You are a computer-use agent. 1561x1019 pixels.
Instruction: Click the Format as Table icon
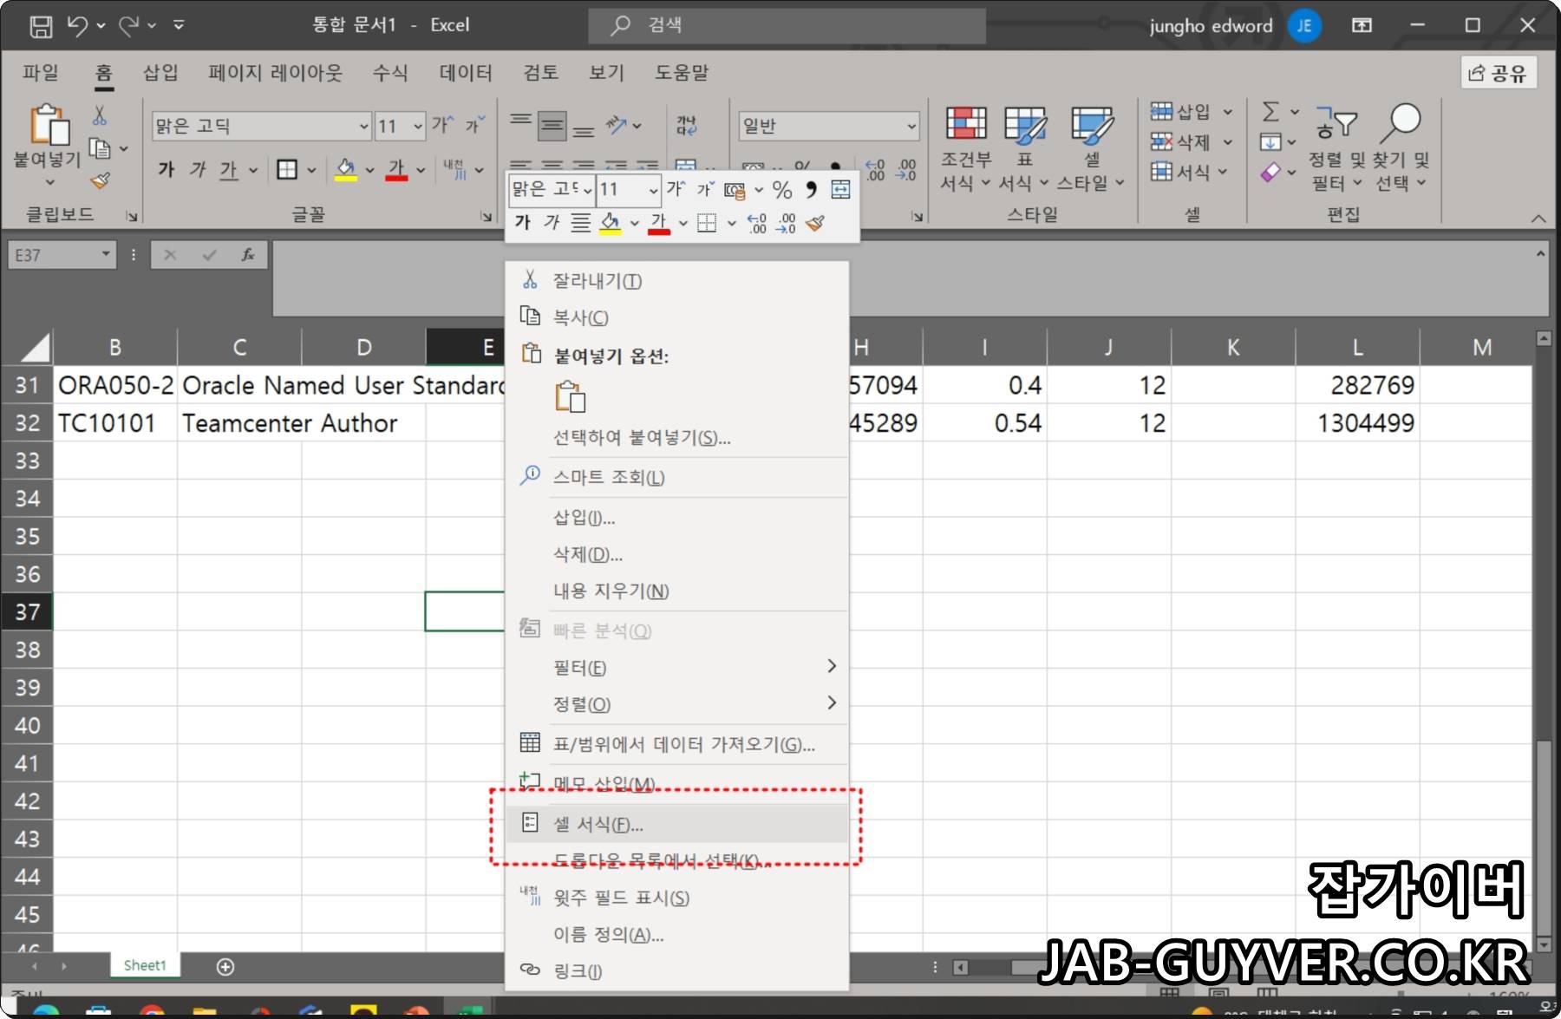pyautogui.click(x=1025, y=125)
